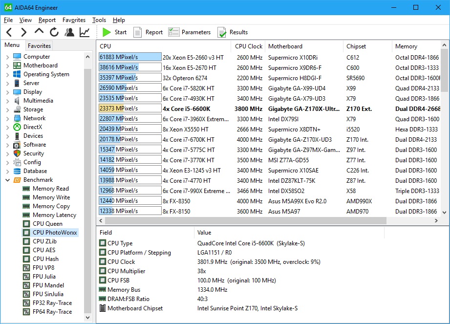
Task: Open Results icon with green check
Action: tap(221, 32)
